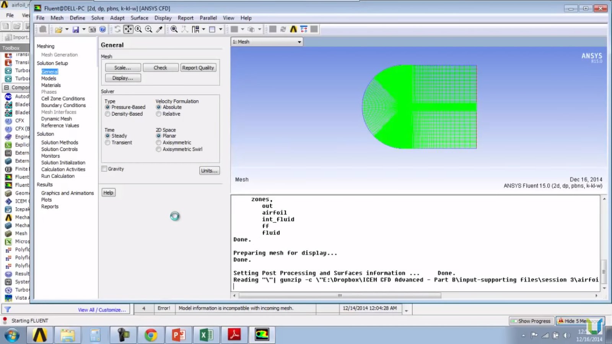Click the Windows Start button
The height and width of the screenshot is (344, 612).
pos(12,336)
